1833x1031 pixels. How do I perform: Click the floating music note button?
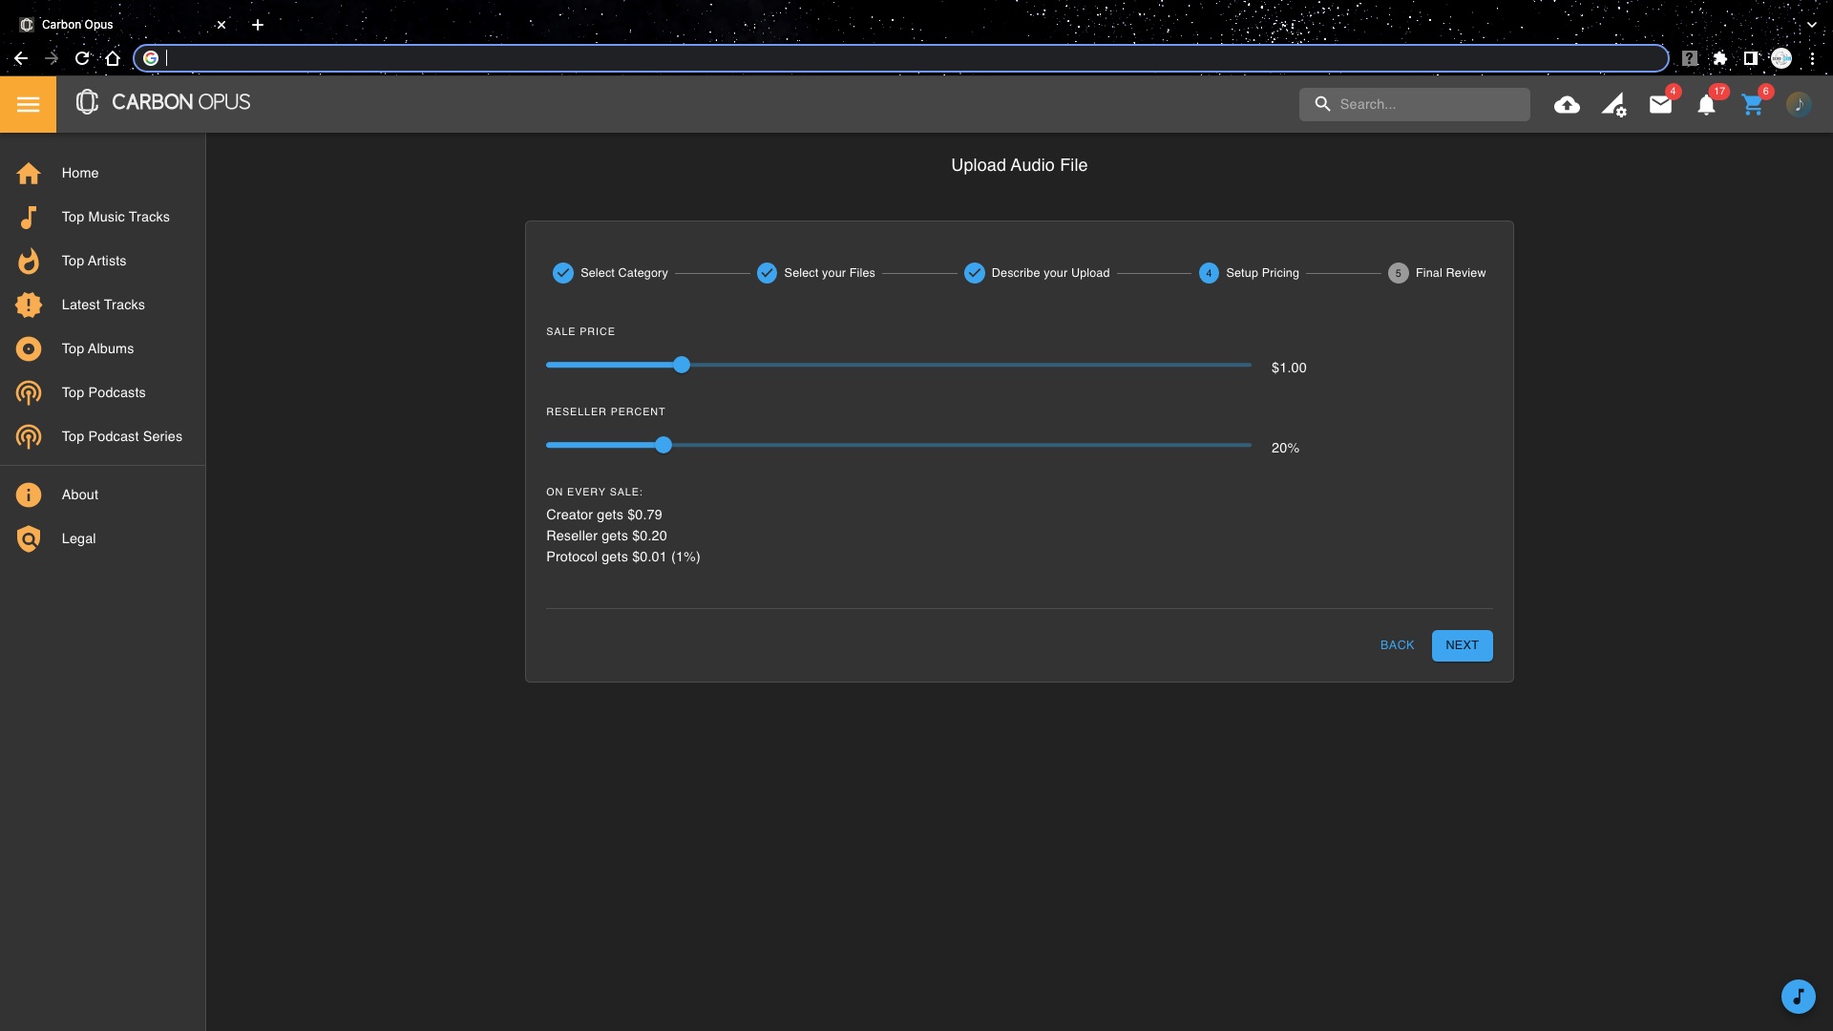tap(1798, 997)
